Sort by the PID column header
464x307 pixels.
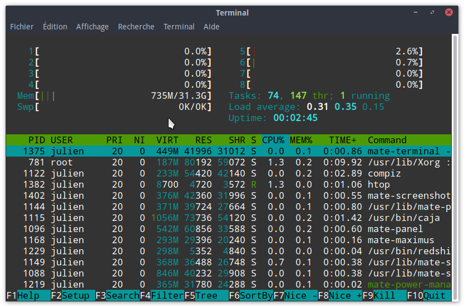37,140
